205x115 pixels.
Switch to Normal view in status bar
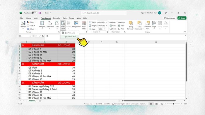[151, 104]
